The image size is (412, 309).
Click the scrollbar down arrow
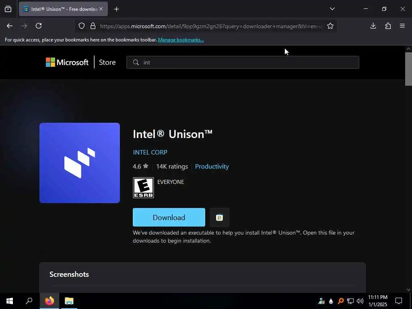408,290
